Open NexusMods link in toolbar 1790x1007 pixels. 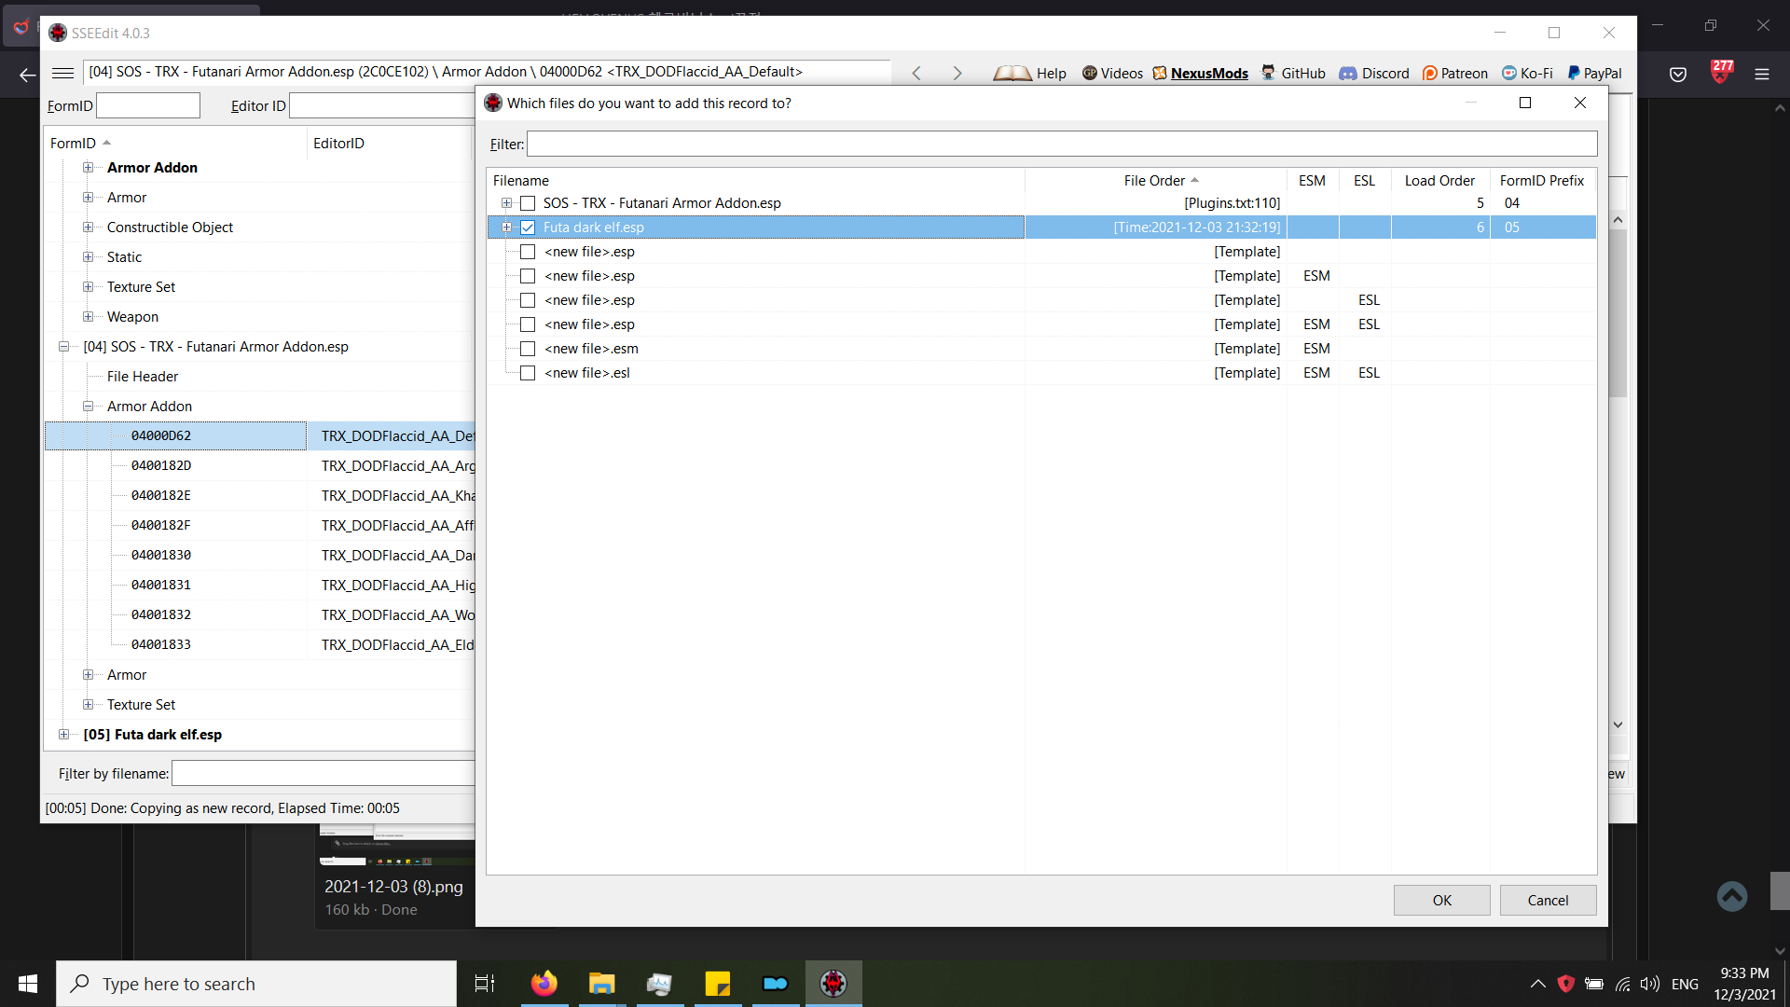[x=1200, y=73]
